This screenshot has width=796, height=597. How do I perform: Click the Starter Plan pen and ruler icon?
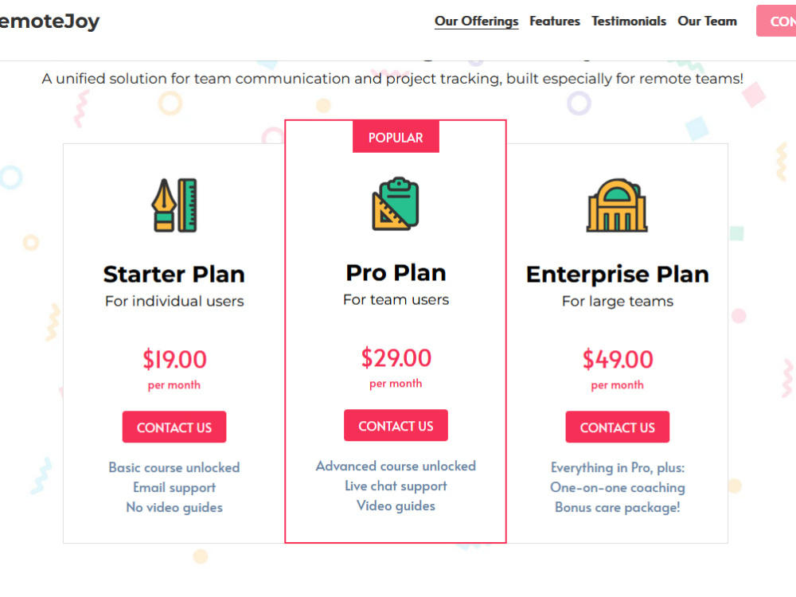[174, 205]
